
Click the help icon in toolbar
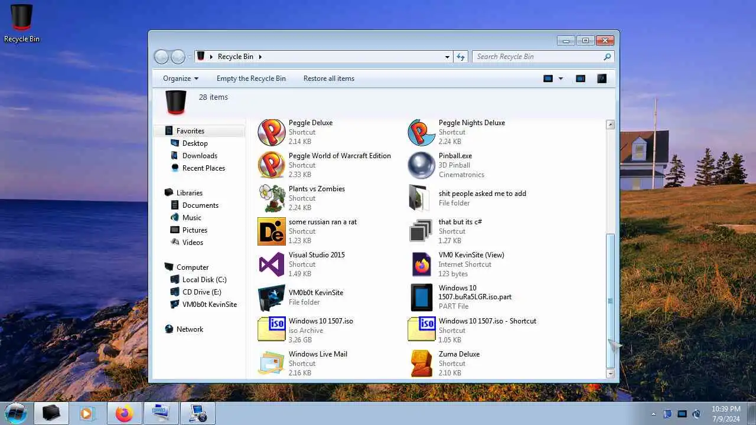602,79
